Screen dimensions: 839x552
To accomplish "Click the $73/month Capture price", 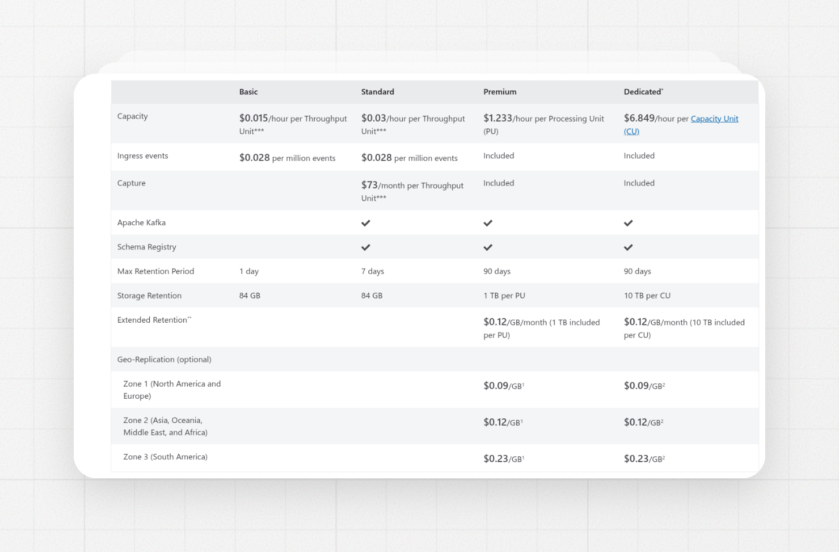I will tap(413, 191).
